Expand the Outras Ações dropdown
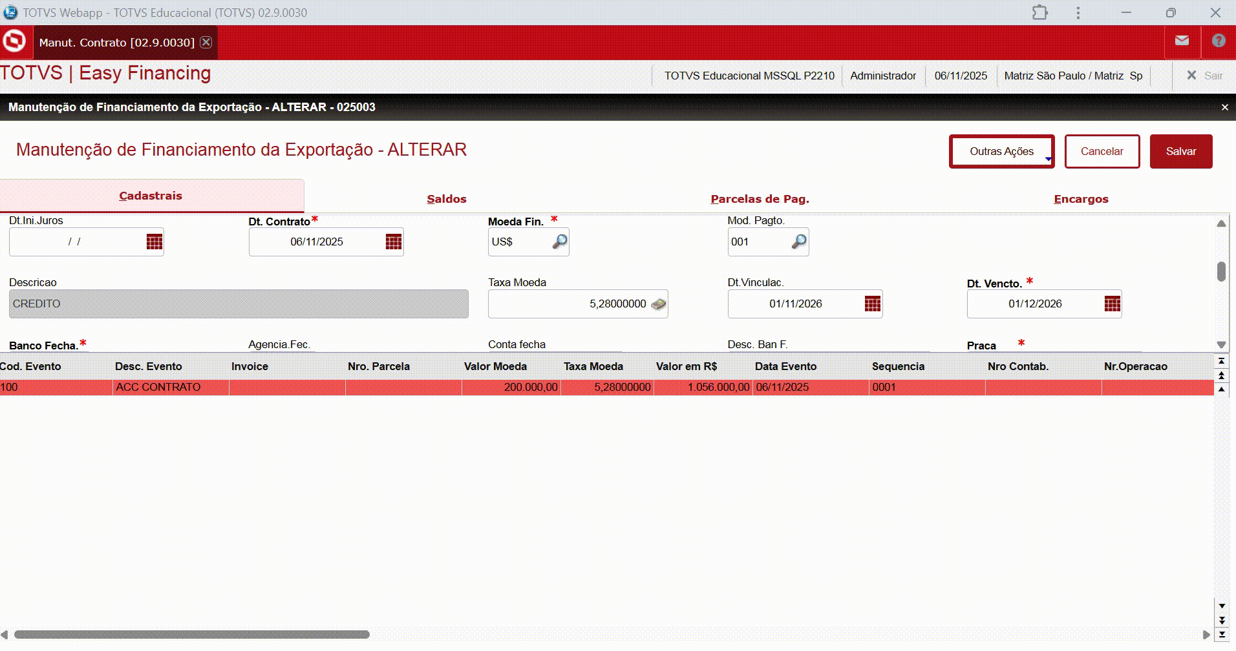This screenshot has width=1236, height=651. 1001,151
